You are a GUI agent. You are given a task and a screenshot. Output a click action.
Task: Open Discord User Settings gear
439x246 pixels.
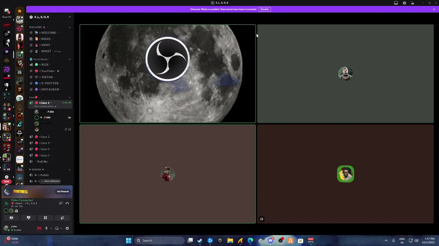point(67,228)
